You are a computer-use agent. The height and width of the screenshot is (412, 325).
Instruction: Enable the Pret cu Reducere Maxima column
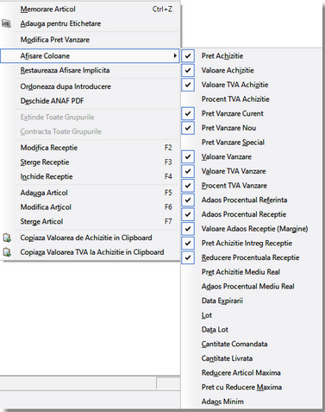pos(252,387)
